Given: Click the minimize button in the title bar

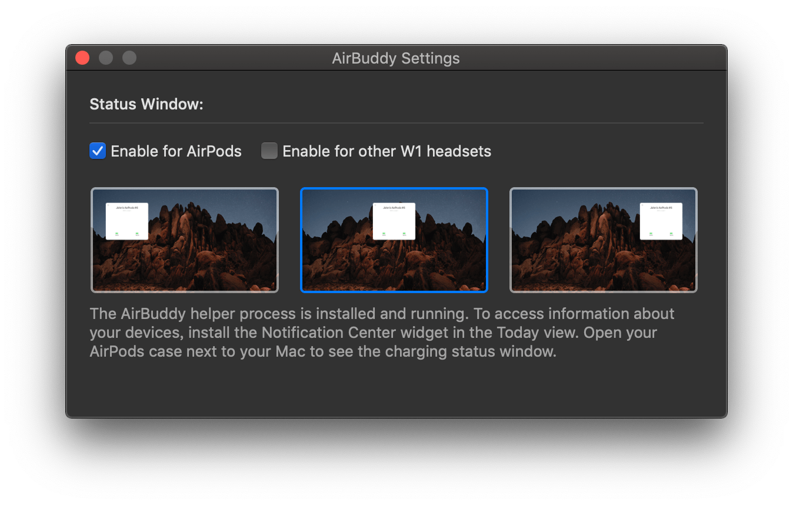Looking at the screenshot, I should pyautogui.click(x=106, y=58).
